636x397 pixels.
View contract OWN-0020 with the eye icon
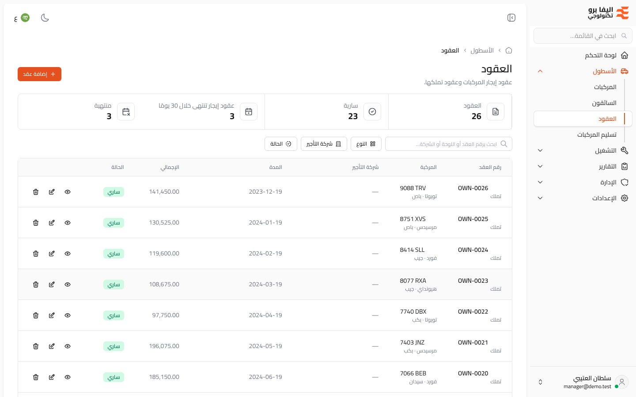[68, 377]
